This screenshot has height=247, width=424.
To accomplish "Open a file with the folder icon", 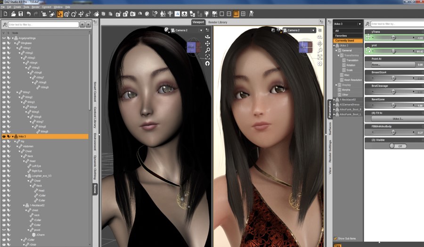I will tap(13, 14).
